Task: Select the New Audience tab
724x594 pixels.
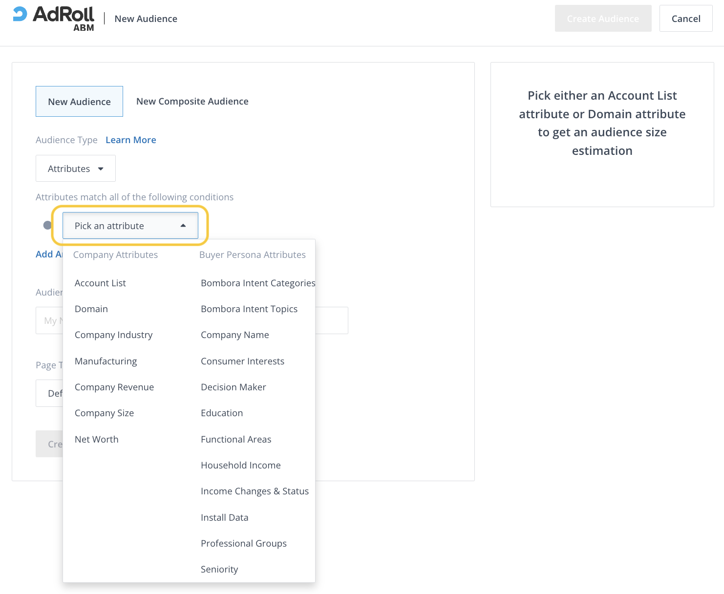Action: tap(79, 102)
